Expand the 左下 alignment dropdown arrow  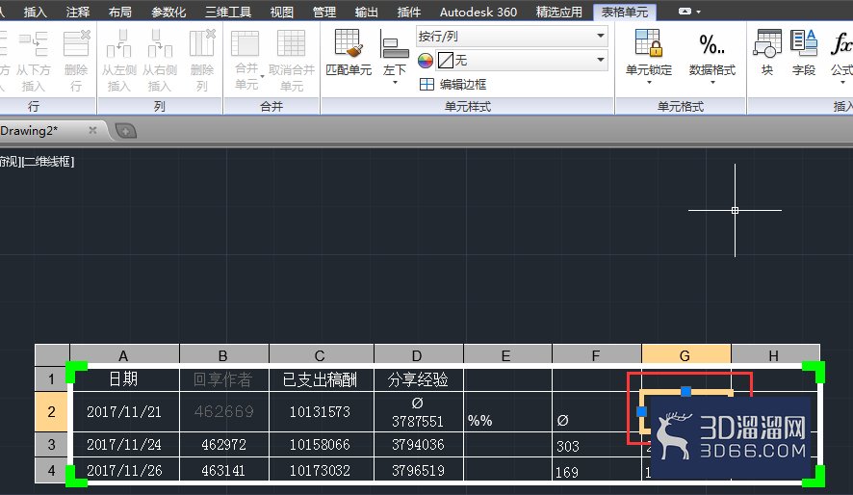pyautogui.click(x=395, y=83)
